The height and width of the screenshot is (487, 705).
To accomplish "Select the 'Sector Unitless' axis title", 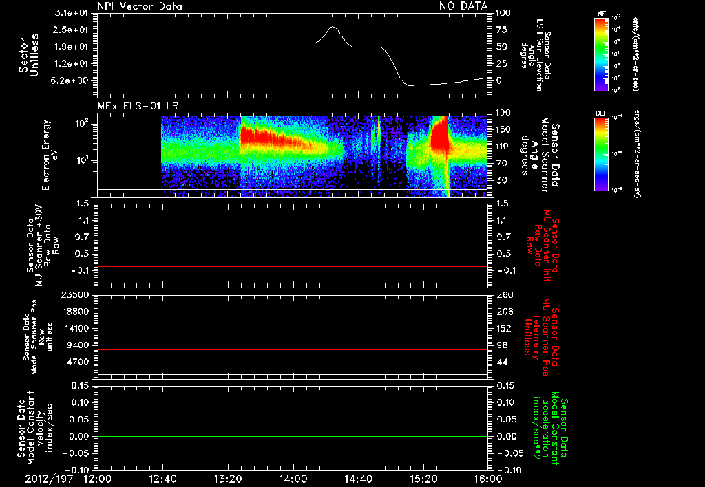I will click(x=28, y=55).
